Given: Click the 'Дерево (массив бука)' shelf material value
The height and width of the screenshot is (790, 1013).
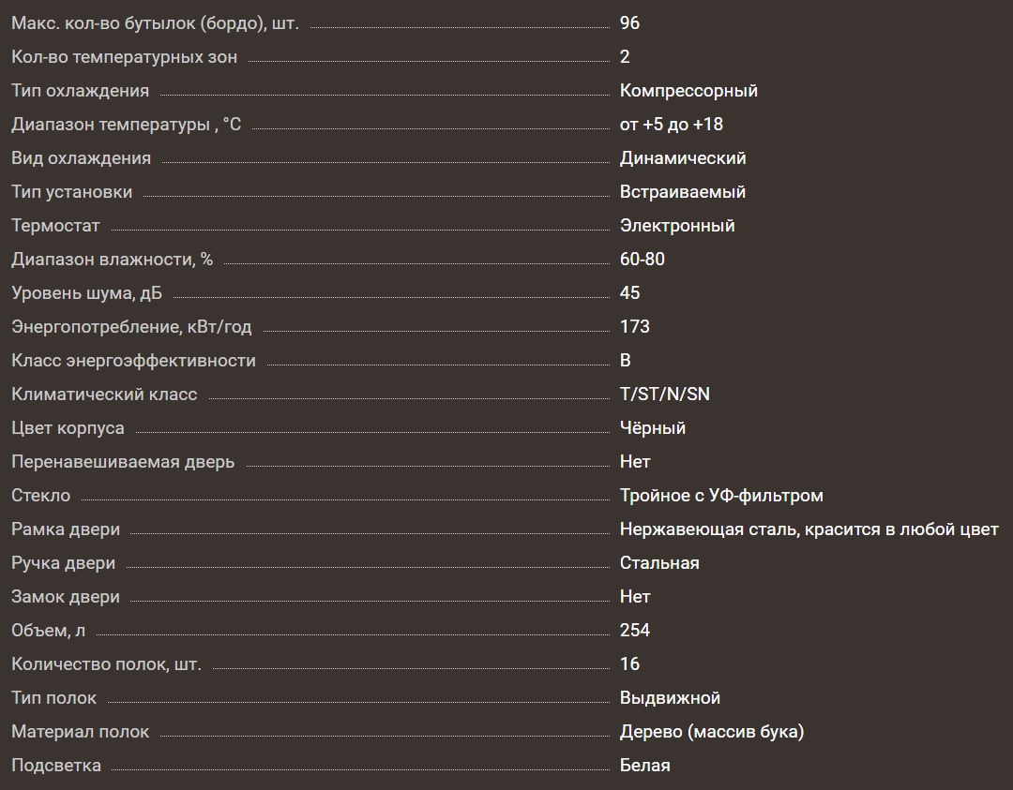Looking at the screenshot, I should coord(711,732).
